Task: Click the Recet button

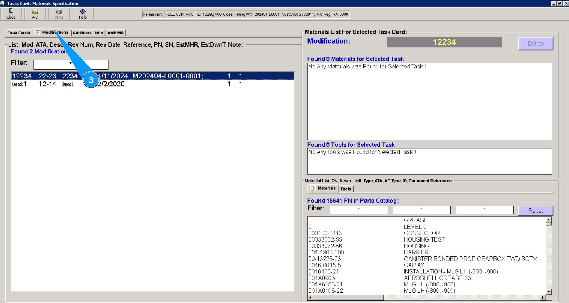Action: tap(536, 210)
